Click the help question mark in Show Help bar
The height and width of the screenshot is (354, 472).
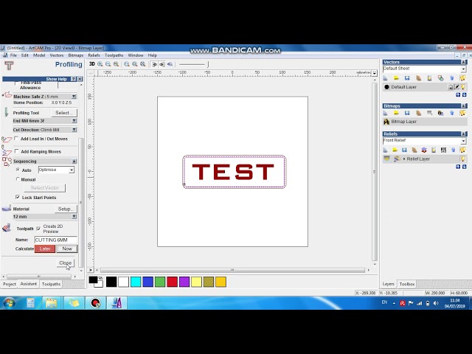73,79
